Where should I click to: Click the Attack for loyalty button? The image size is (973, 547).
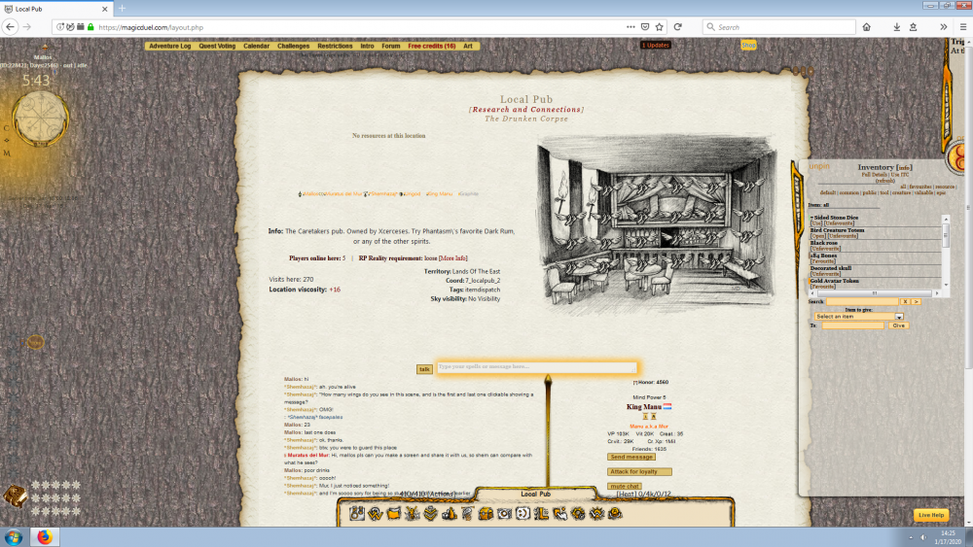click(x=639, y=471)
